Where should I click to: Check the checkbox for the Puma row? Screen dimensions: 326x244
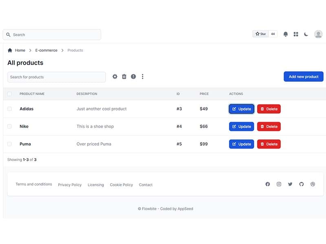click(x=9, y=144)
